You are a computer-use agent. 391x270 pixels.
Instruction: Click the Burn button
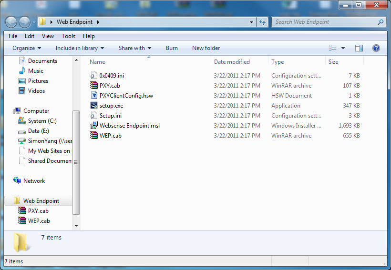[172, 48]
